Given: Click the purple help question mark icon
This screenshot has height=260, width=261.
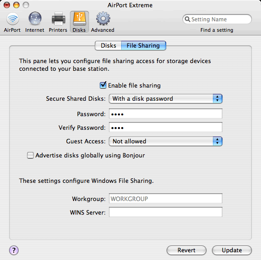Looking at the screenshot, I should pos(14,250).
